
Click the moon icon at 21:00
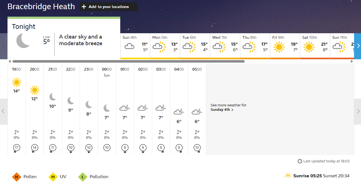tap(53, 97)
